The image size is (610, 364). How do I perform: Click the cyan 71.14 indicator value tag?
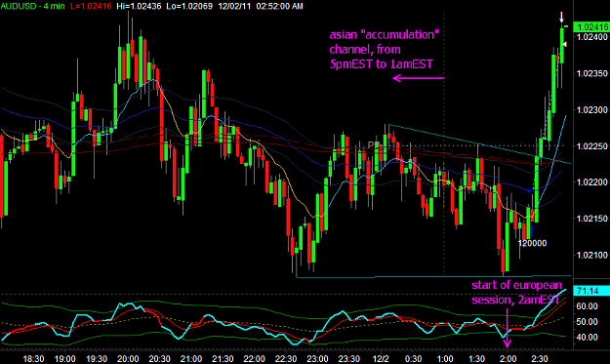590,291
